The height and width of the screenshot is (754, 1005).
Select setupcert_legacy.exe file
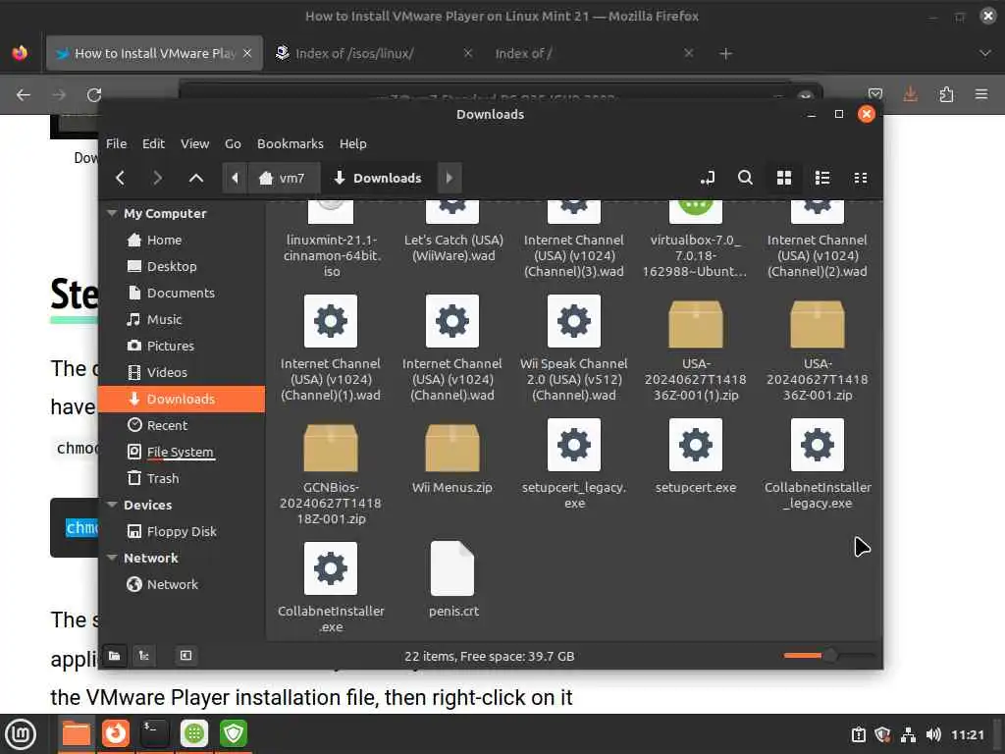(x=574, y=464)
